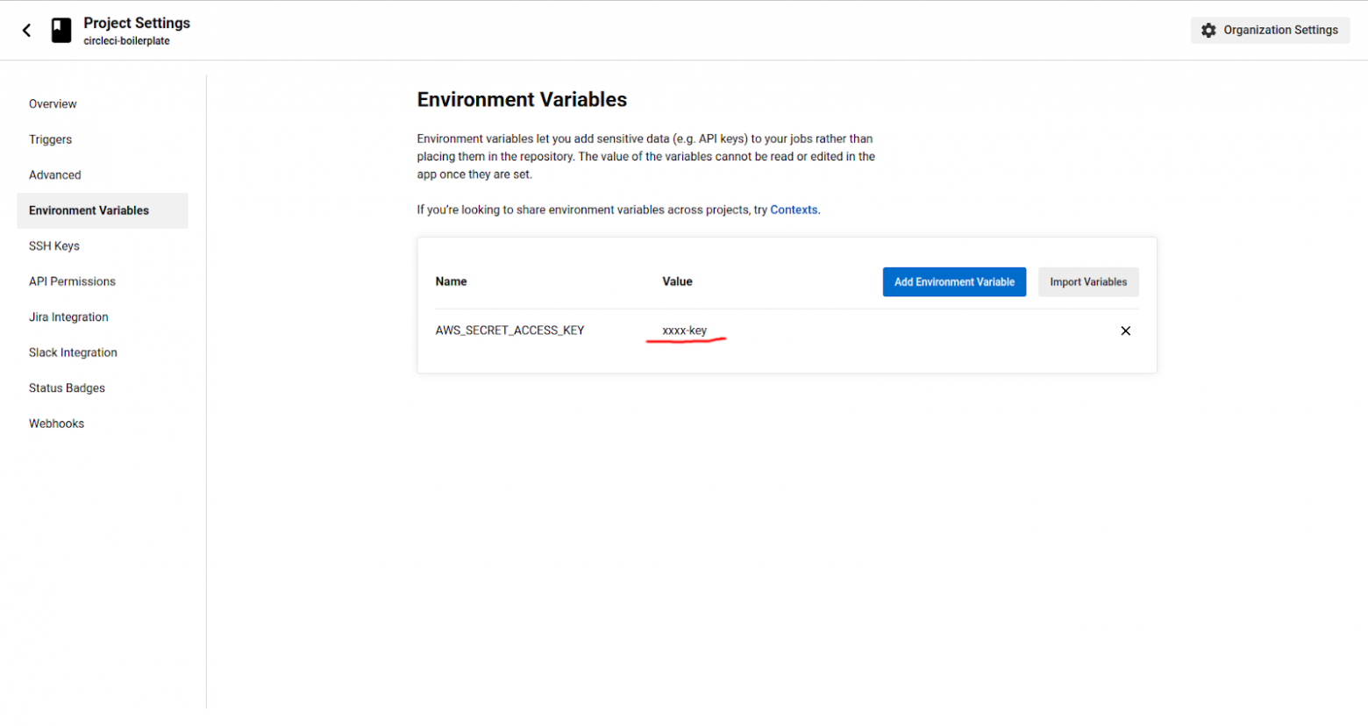Go back using the left chevron arrow
Viewport: 1368px width, 726px height.
tap(26, 31)
